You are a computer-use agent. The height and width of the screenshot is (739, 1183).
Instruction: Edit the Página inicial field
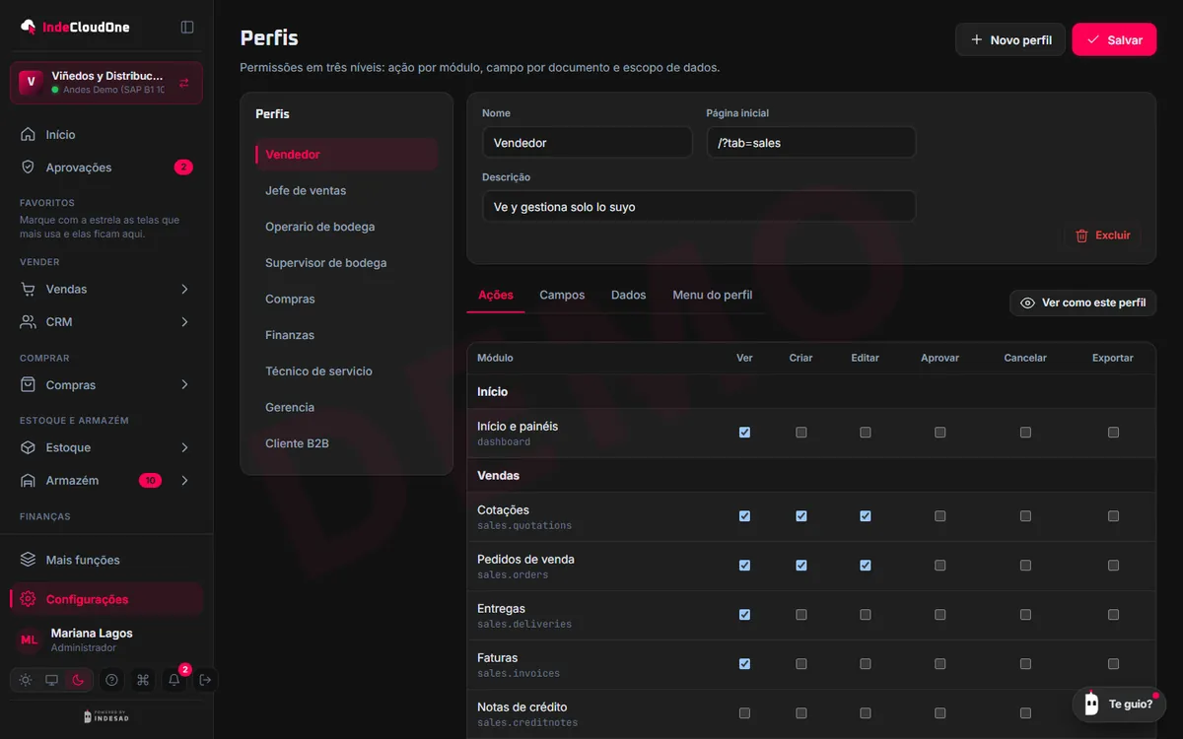[x=811, y=143]
